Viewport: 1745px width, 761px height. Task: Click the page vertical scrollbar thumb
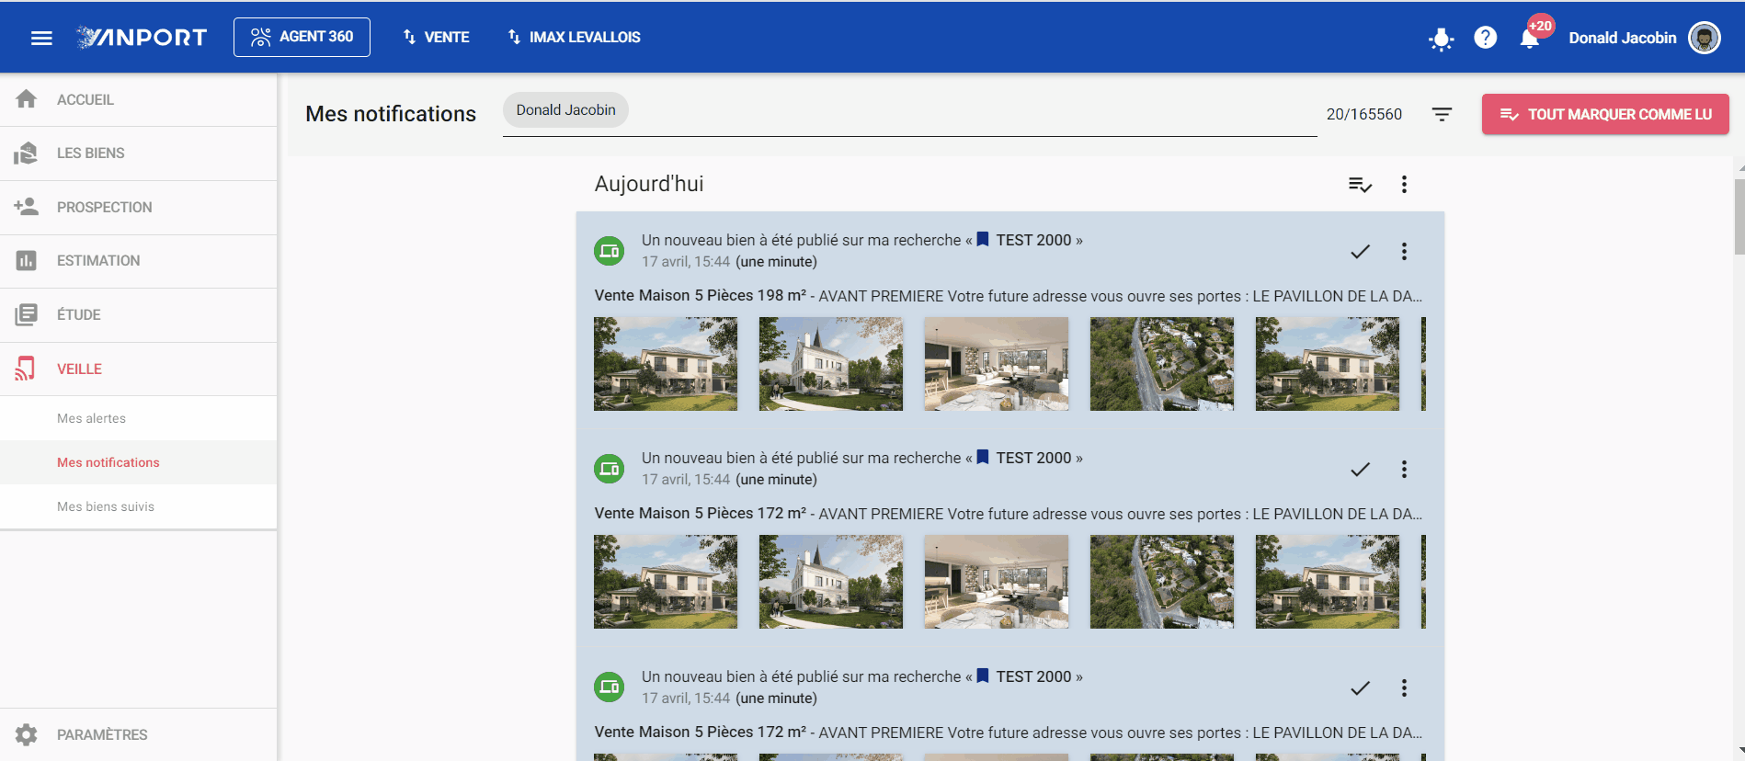(x=1739, y=217)
